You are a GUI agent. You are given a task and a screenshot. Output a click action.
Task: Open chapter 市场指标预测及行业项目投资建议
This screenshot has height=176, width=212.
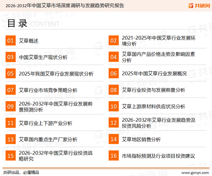158,156
